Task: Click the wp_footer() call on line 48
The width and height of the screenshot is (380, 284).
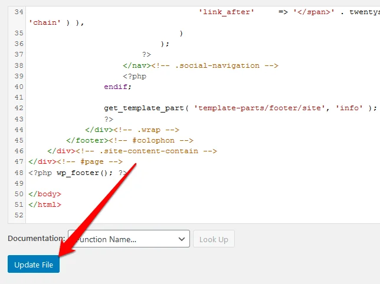Action: pos(85,173)
